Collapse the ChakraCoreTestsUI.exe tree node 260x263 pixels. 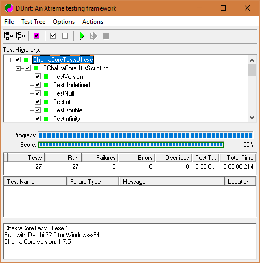(8, 60)
